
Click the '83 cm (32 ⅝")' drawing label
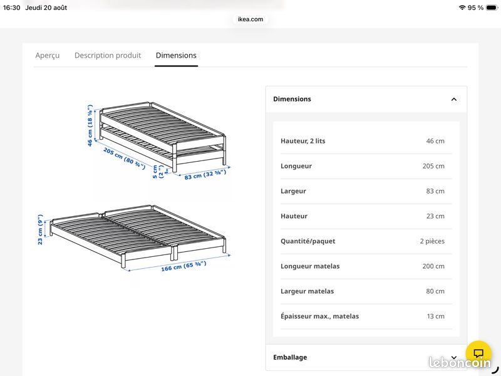(205, 175)
